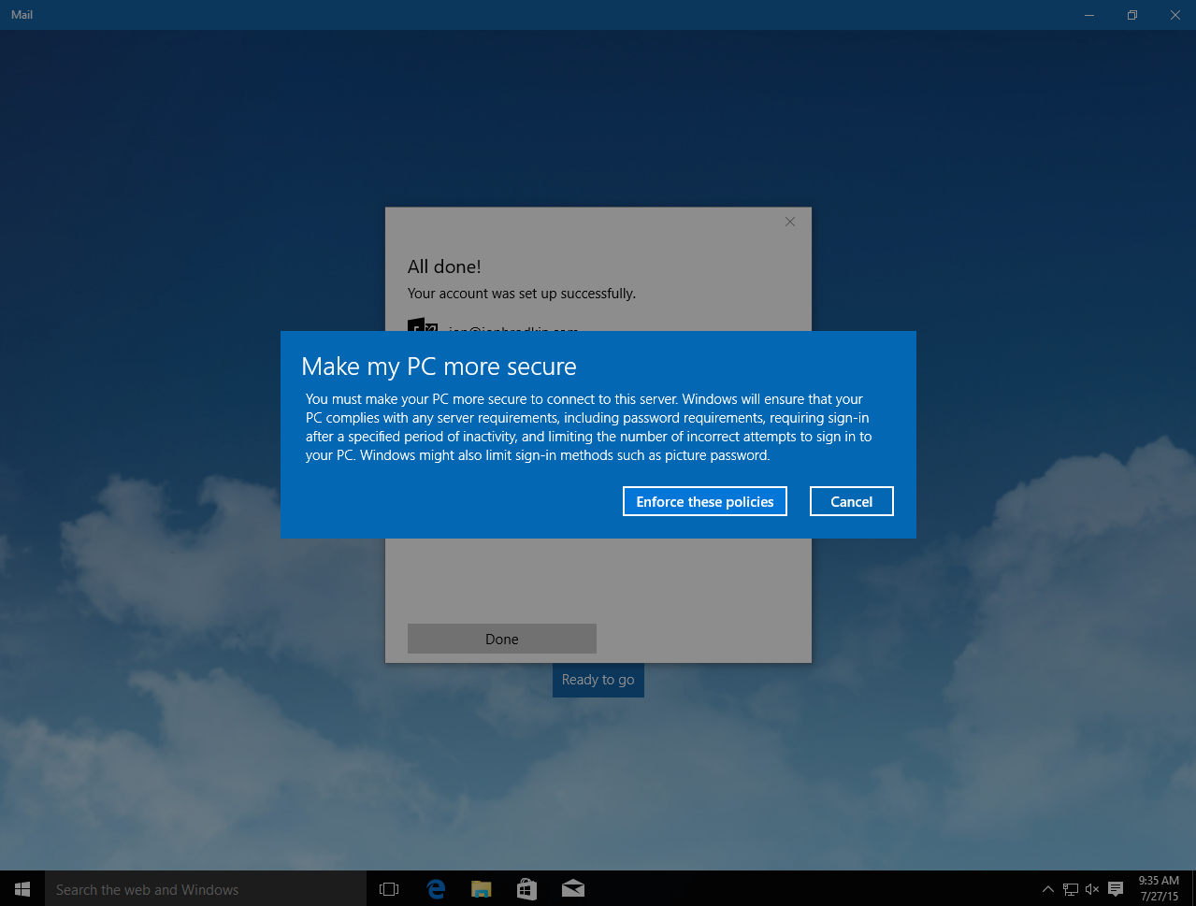Image resolution: width=1196 pixels, height=906 pixels.
Task: Click the Search the web and Windows box
Action: coord(206,889)
